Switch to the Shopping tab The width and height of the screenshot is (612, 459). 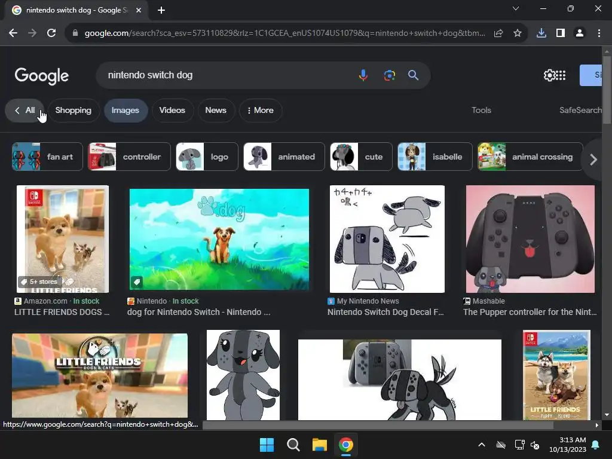(x=74, y=111)
